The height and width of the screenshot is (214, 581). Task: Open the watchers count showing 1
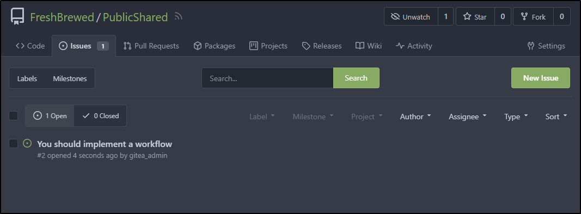click(x=446, y=17)
